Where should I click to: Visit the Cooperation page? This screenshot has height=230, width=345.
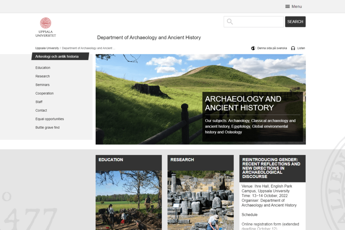(44, 93)
